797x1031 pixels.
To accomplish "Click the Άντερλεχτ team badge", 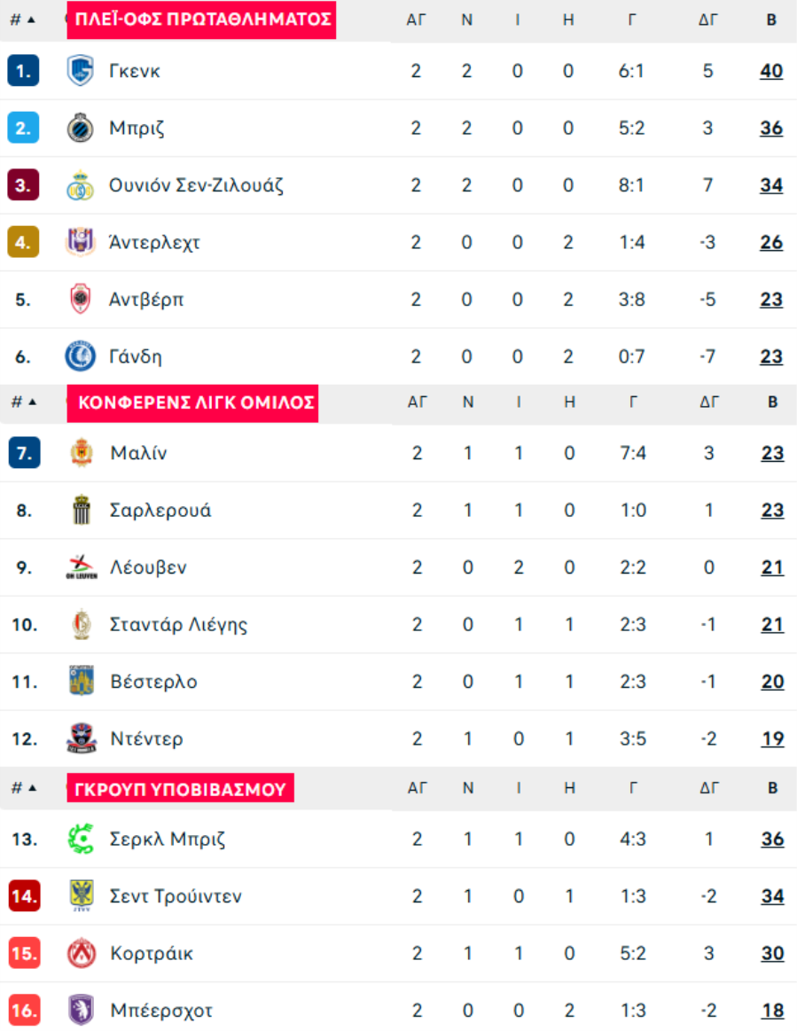I will coord(80,242).
